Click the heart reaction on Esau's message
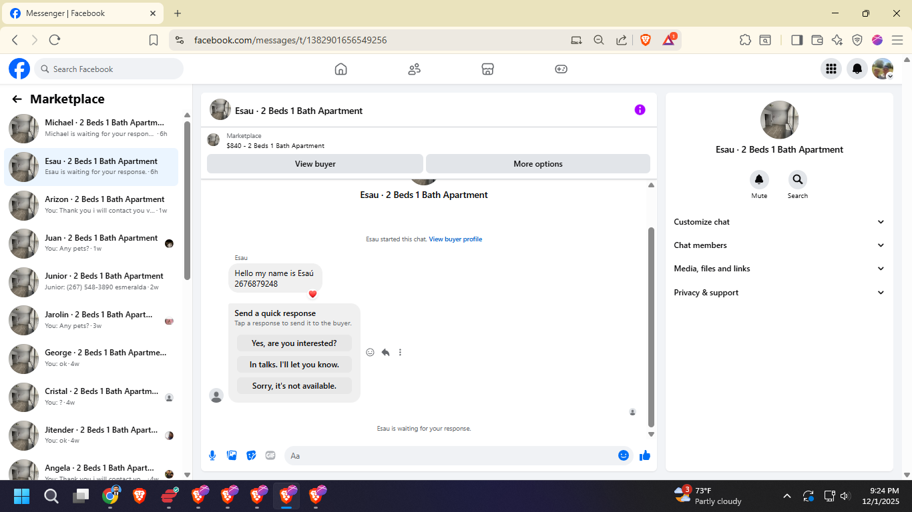The height and width of the screenshot is (512, 912). click(x=312, y=294)
